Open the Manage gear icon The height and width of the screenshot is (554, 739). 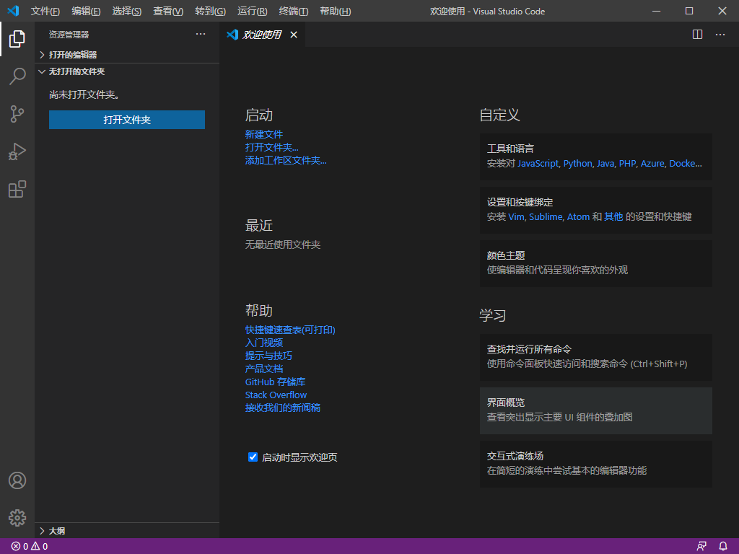pos(17,518)
